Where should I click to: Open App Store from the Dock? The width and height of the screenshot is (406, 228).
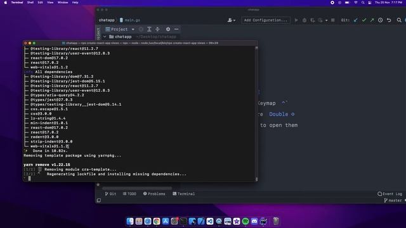click(x=166, y=221)
